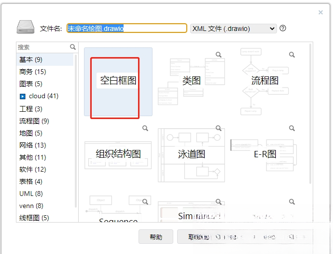Screen dimensions: 333x254
Task: Click the search magnifier in template search box
Action: click(73, 47)
